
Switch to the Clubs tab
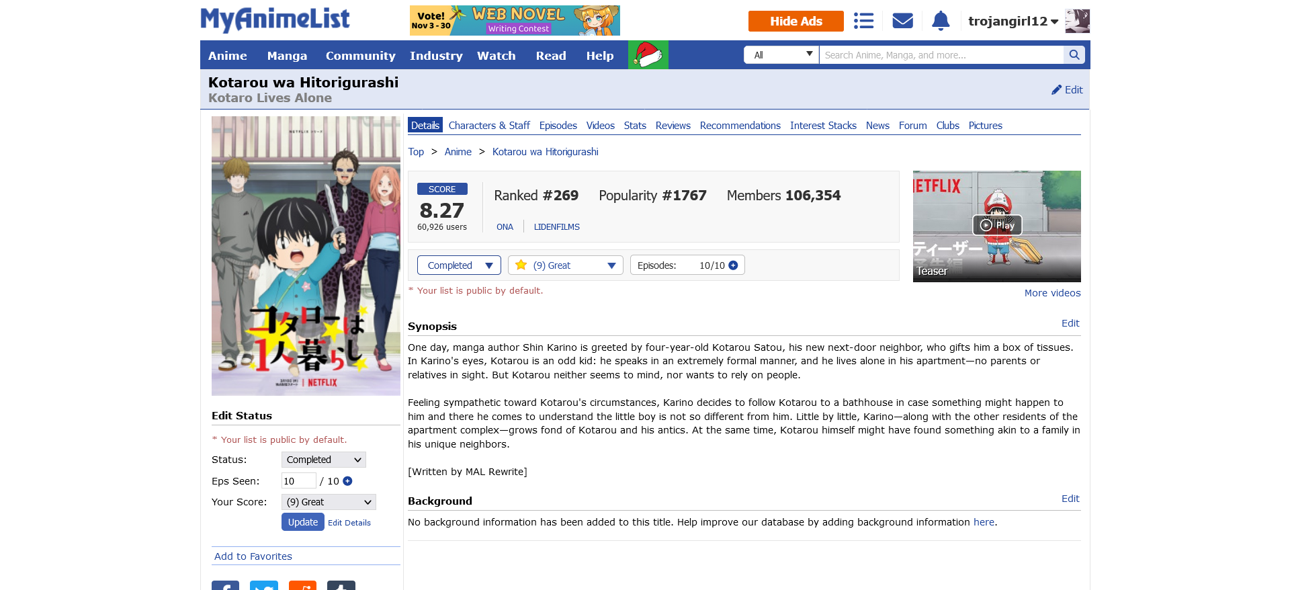pos(948,126)
